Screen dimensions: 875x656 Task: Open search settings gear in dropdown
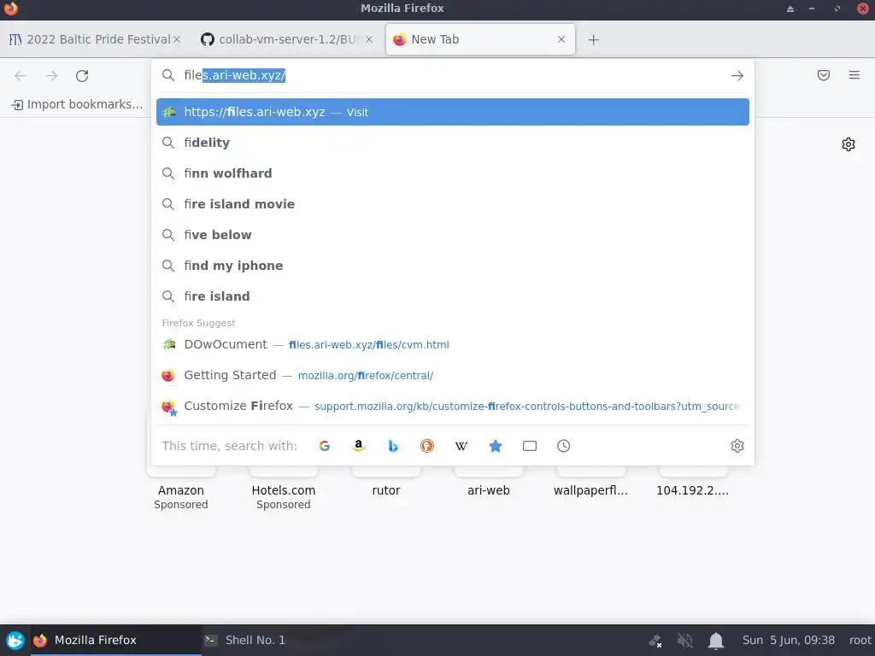pos(737,446)
